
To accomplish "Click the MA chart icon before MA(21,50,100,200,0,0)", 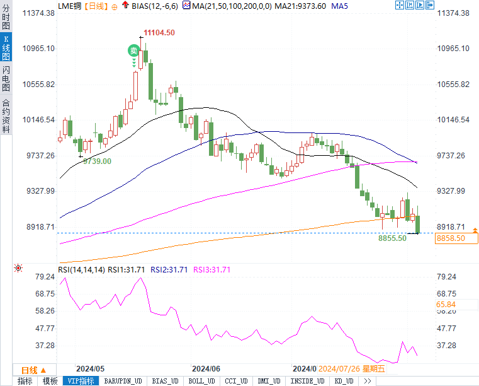I will pyautogui.click(x=186, y=5).
